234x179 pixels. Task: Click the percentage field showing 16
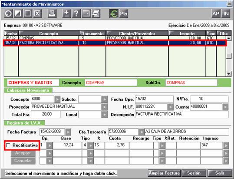click(x=99, y=145)
